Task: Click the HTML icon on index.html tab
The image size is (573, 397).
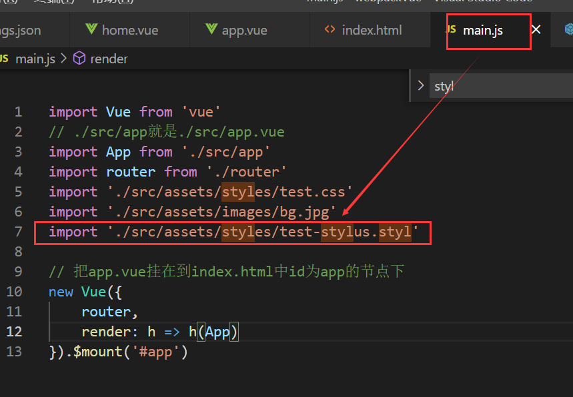Action: point(330,29)
